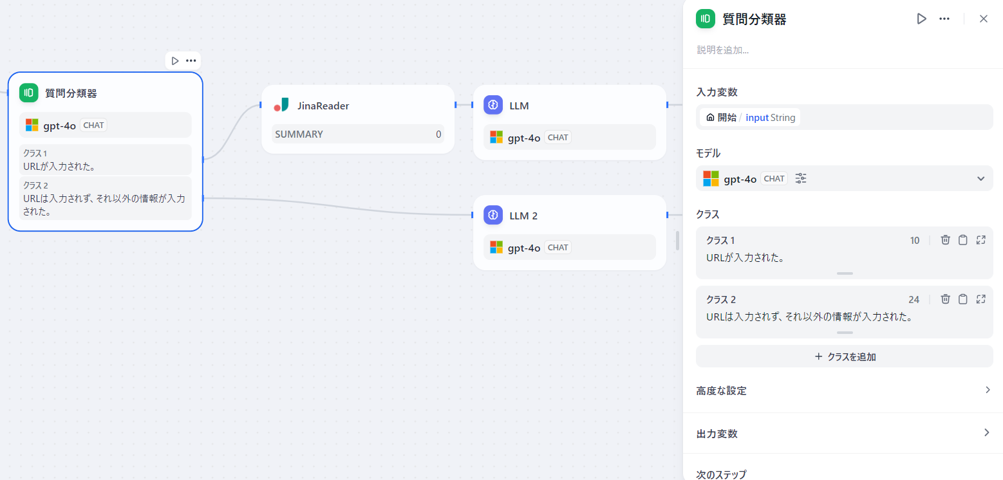The width and height of the screenshot is (1003, 480).
Task: Click the Microsoft logo in the 質問分類器 node
Action: [x=32, y=125]
